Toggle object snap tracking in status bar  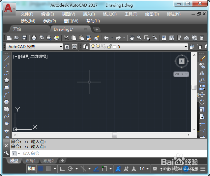(x=96, y=169)
